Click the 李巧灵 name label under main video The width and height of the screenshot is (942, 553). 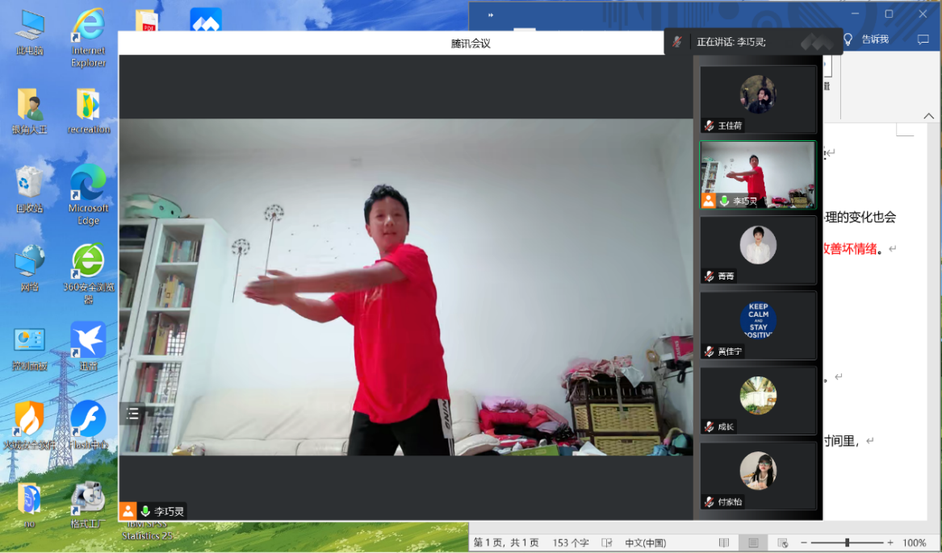(x=169, y=512)
